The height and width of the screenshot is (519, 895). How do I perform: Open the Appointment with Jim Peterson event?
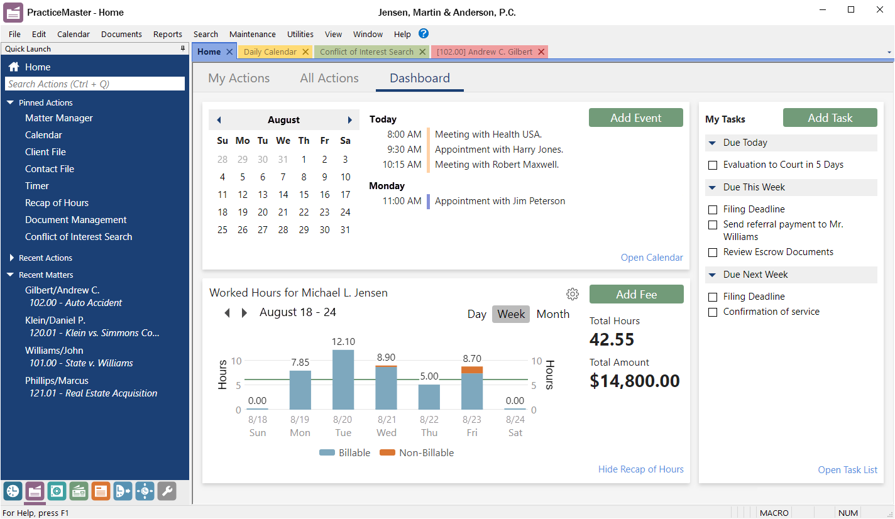(500, 202)
